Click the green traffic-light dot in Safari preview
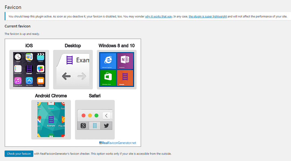This screenshot has width=291, height=161. (96, 115)
